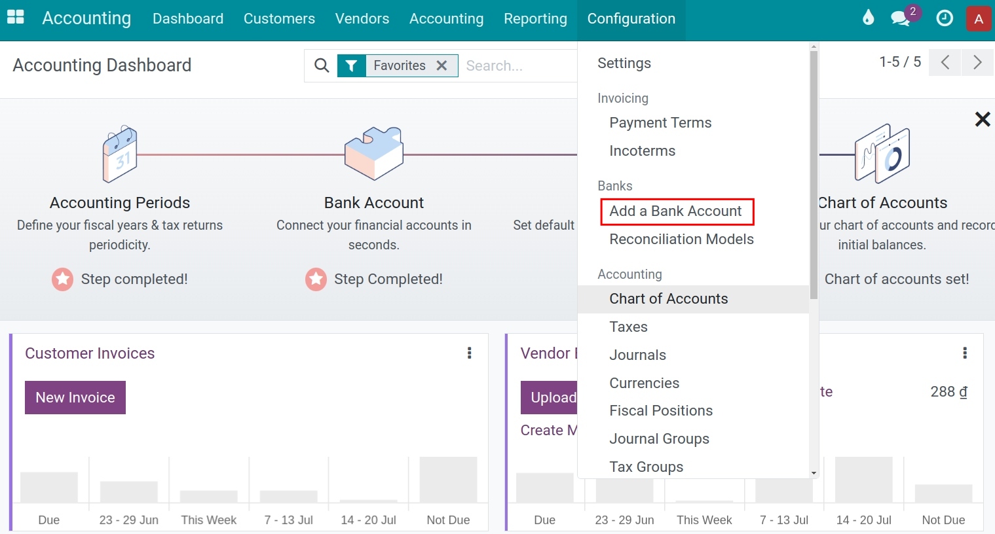
Task: Open Journal Groups entry
Action: coord(659,439)
